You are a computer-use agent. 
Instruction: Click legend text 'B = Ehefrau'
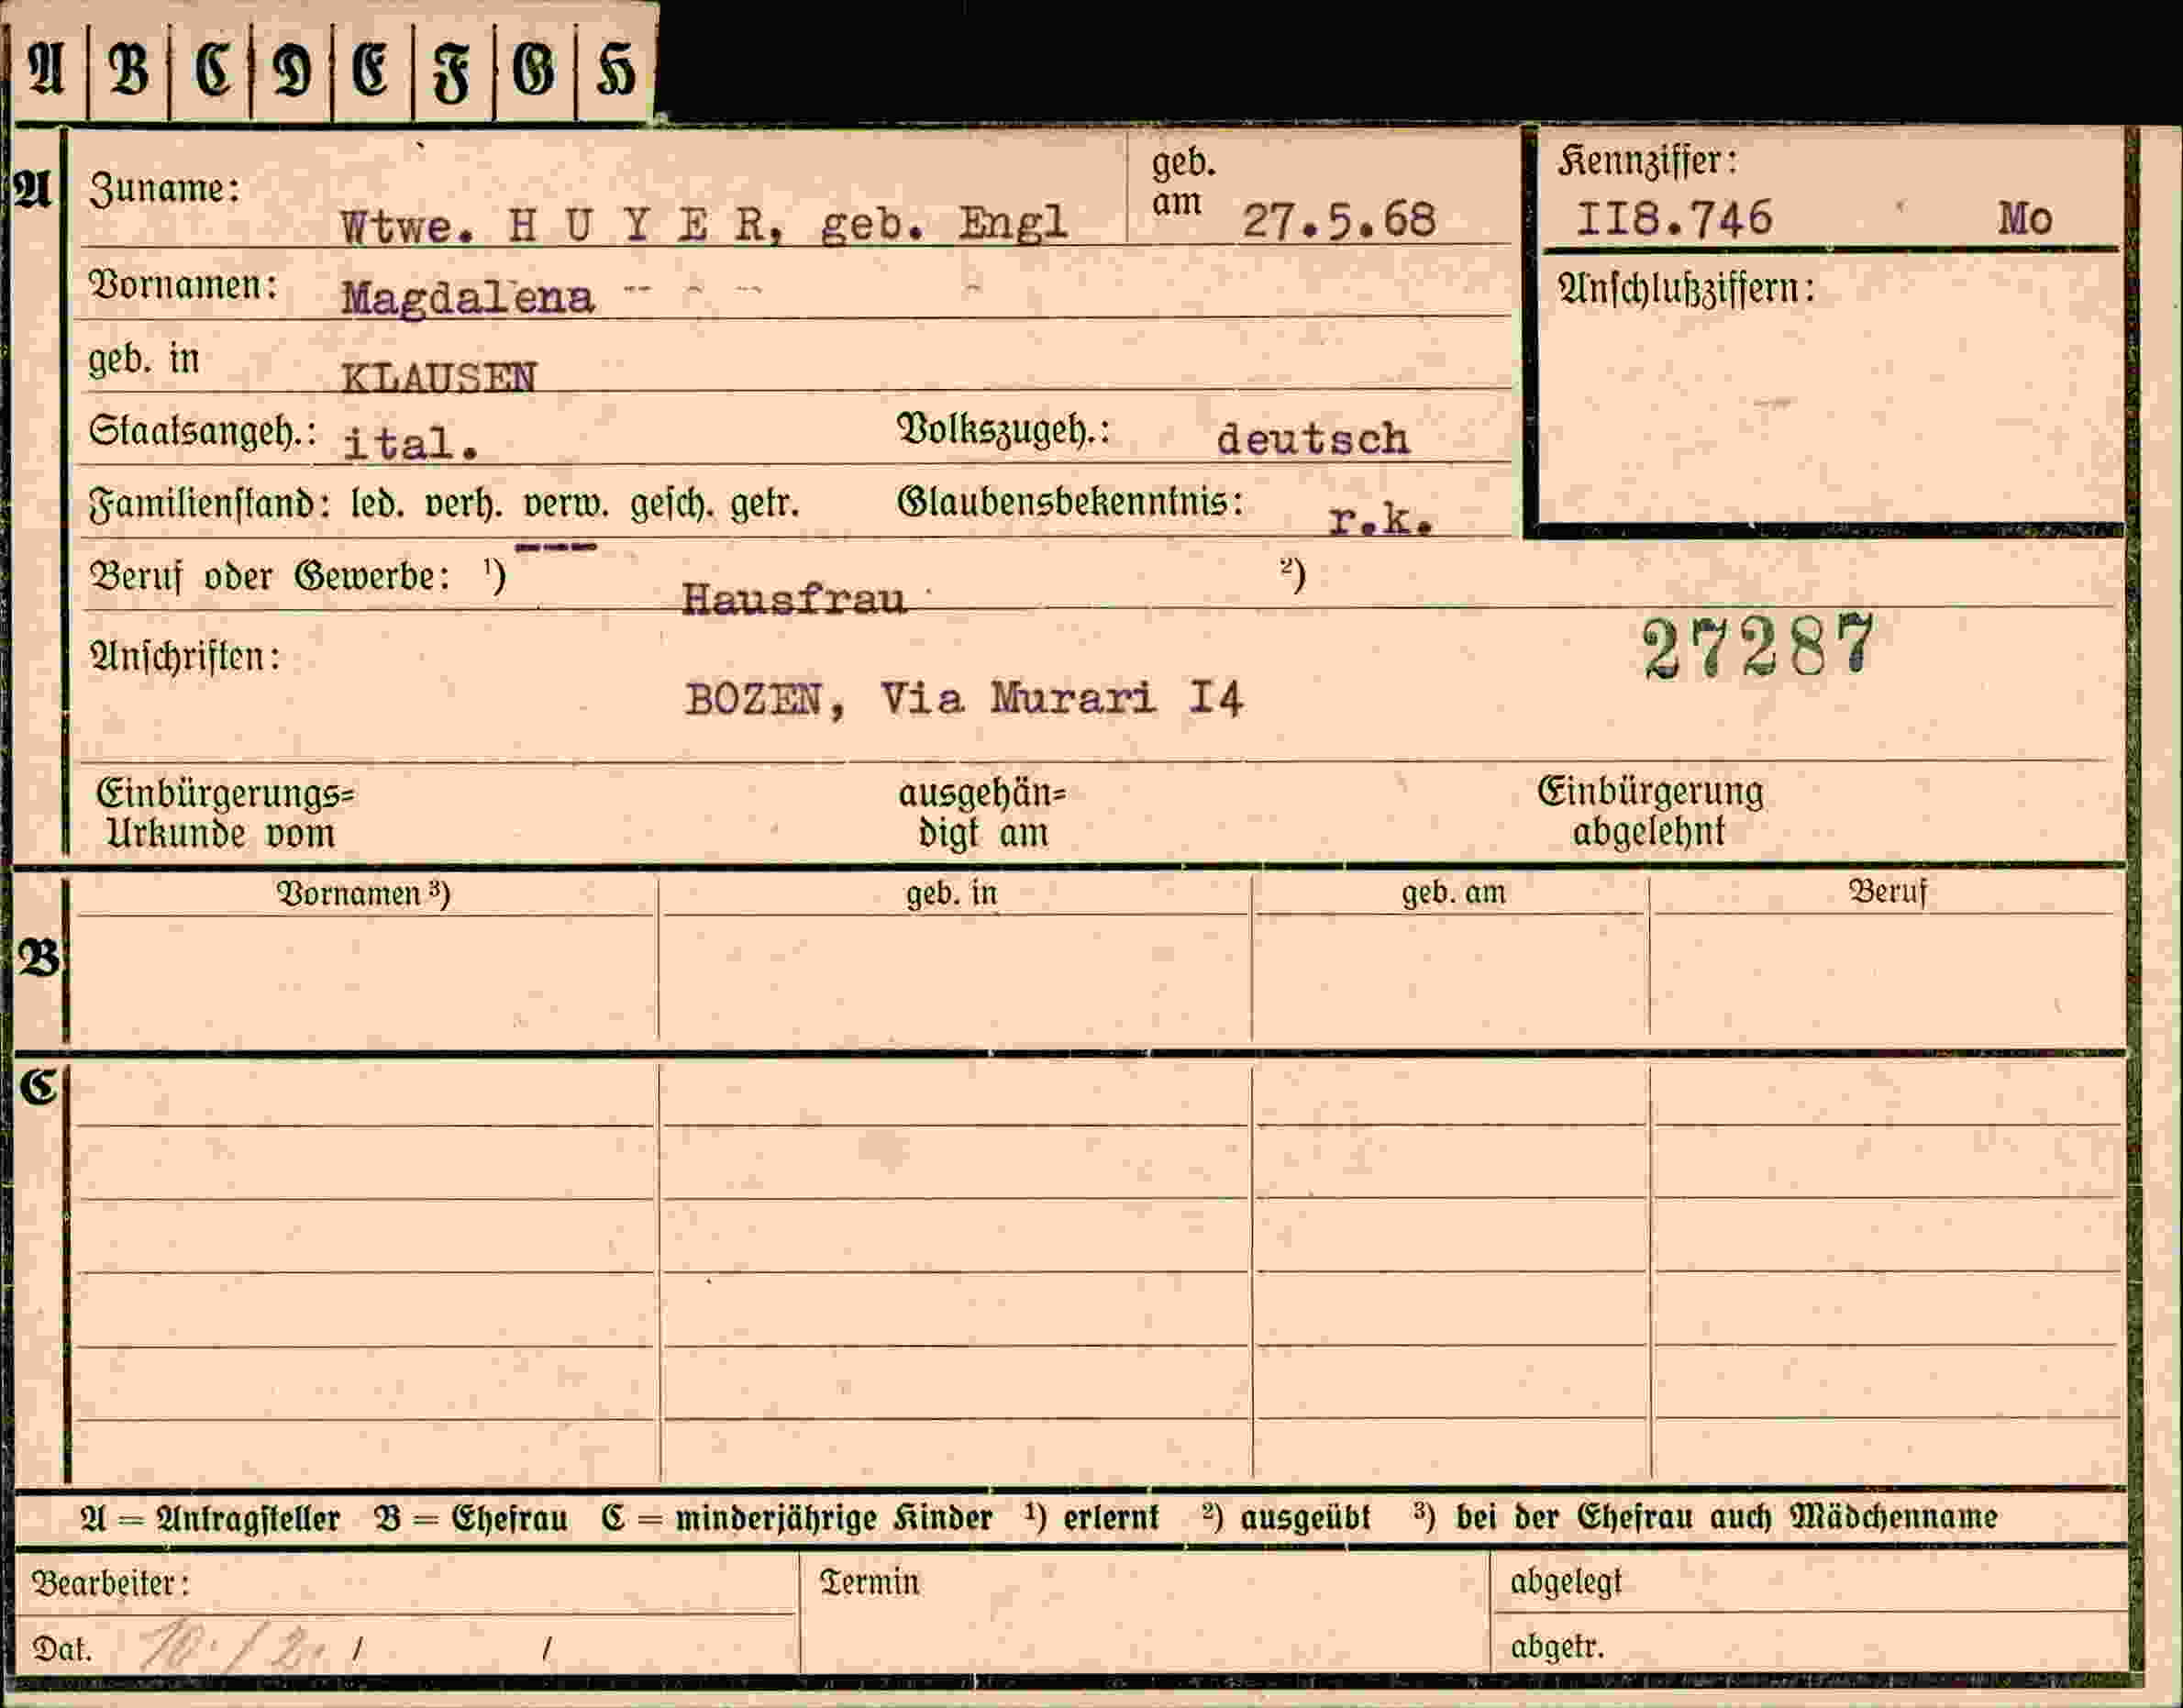pyautogui.click(x=470, y=1518)
